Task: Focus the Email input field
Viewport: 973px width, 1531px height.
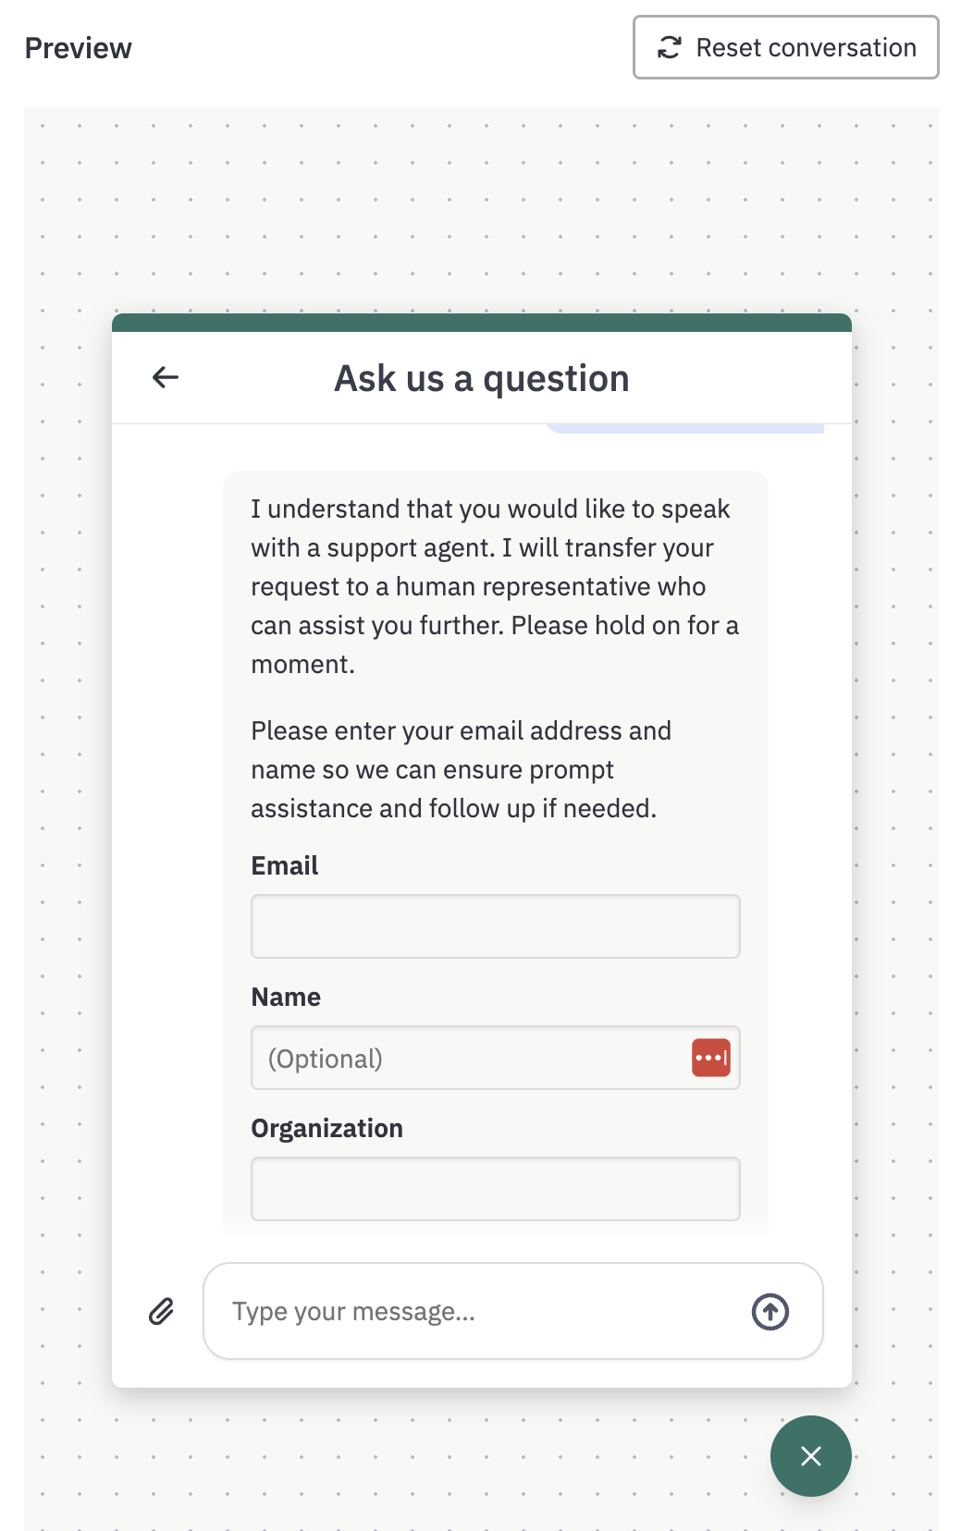Action: coord(496,926)
